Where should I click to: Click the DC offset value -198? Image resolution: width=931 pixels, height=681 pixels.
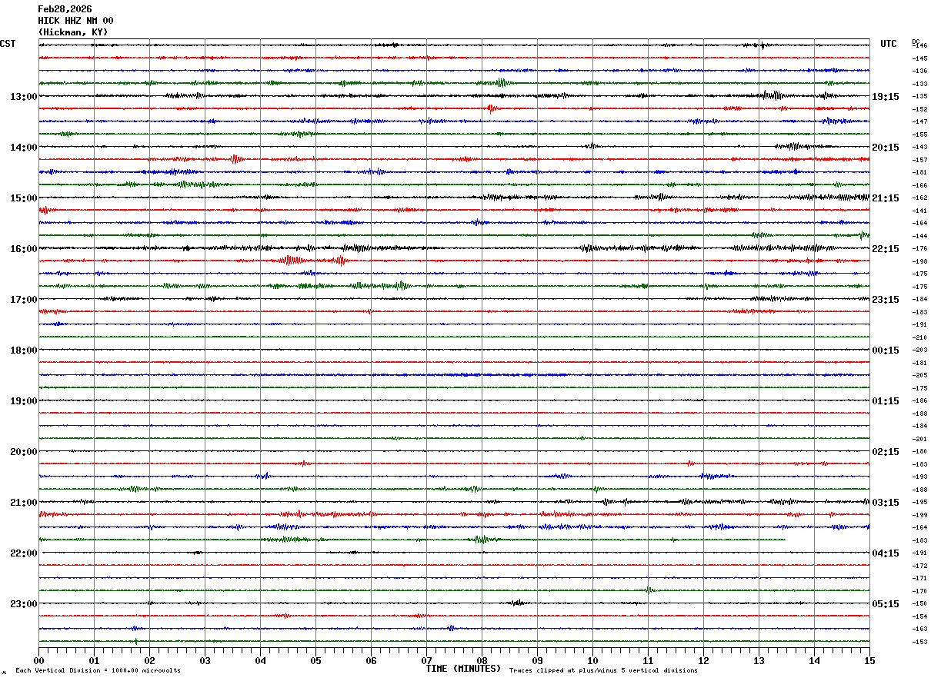[919, 261]
